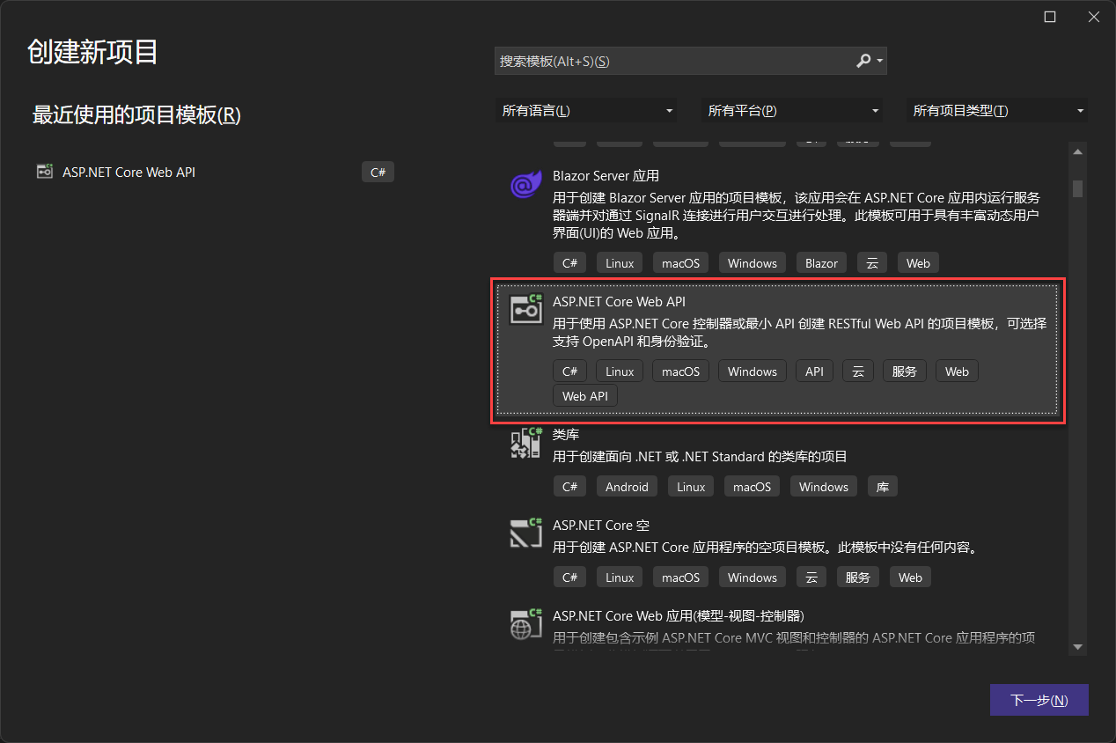Screen dimensions: 1116x743
Task: Click the 下一步 button
Action: coord(1039,700)
